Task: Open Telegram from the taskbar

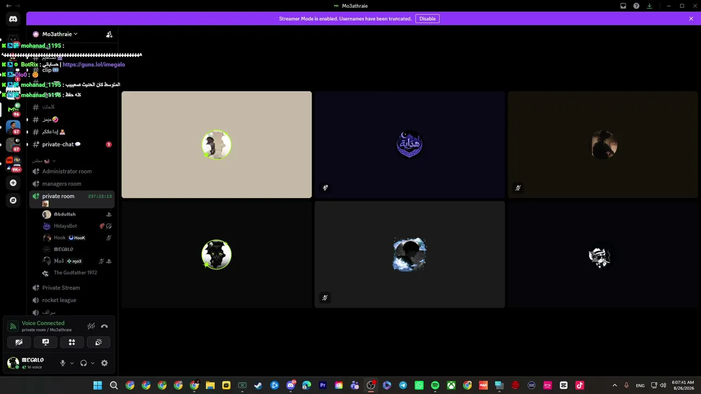Action: (x=403, y=385)
